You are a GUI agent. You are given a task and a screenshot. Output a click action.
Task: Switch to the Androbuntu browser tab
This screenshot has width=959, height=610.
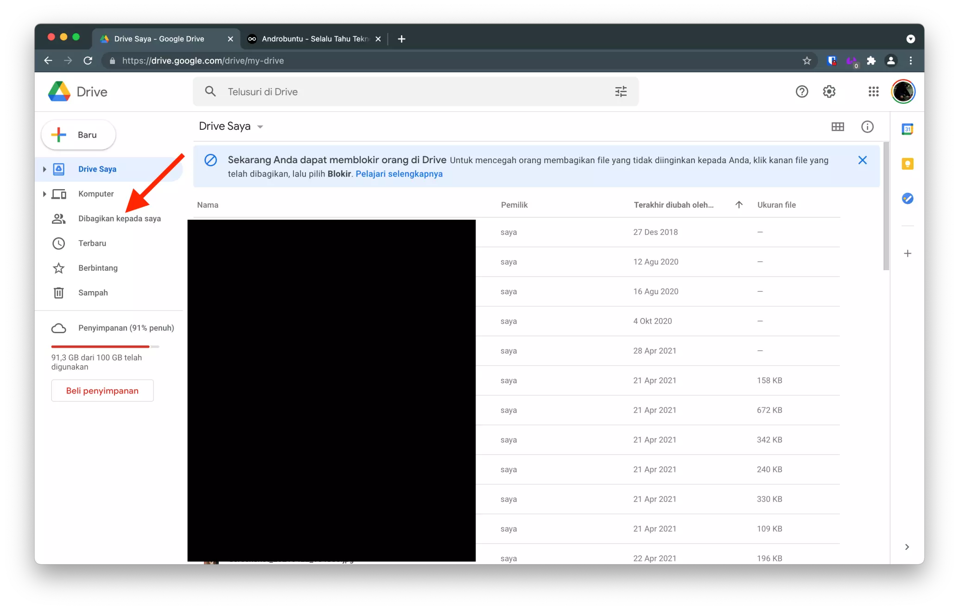[x=314, y=39]
